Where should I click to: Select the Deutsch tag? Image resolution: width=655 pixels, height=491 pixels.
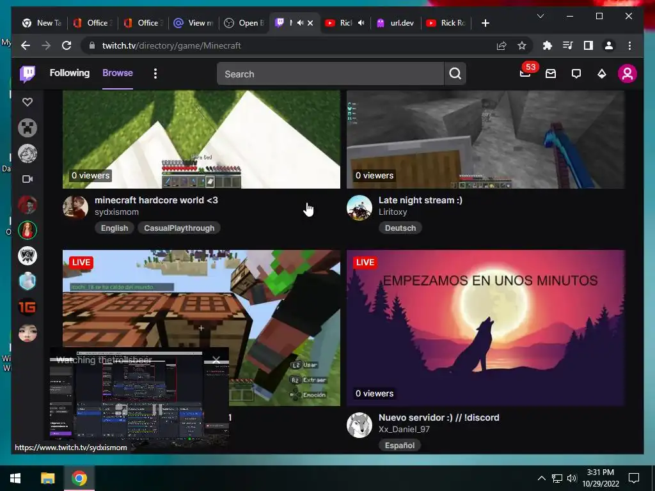(x=400, y=228)
